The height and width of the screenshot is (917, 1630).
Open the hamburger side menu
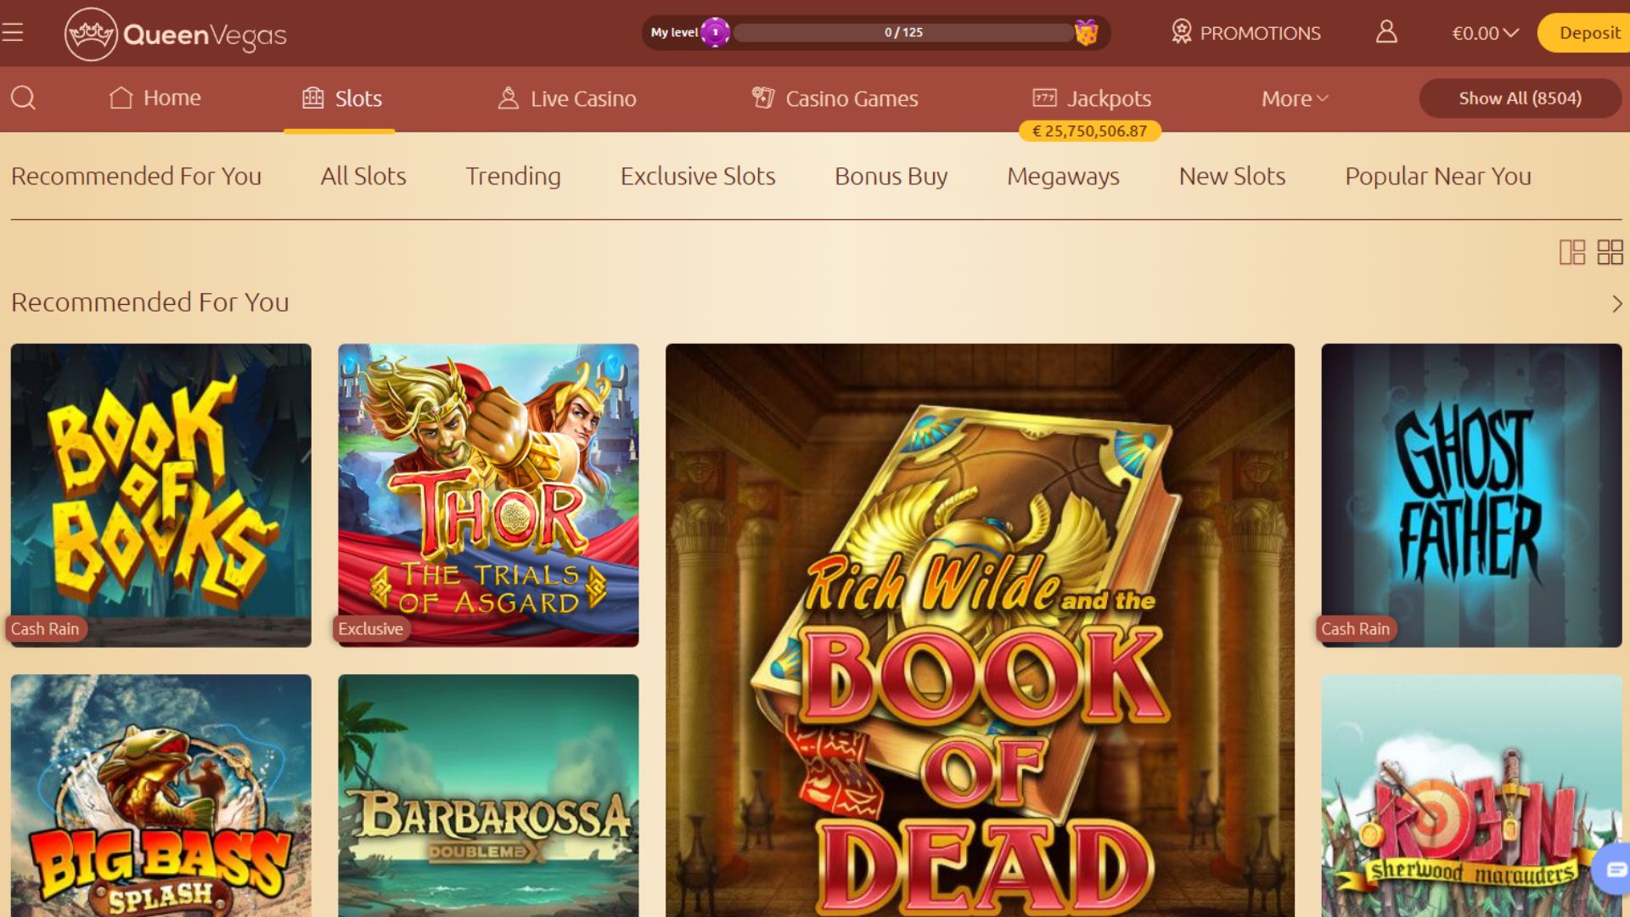click(x=13, y=33)
